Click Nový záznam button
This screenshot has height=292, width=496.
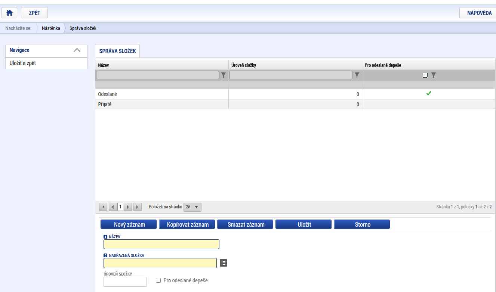[x=129, y=224]
